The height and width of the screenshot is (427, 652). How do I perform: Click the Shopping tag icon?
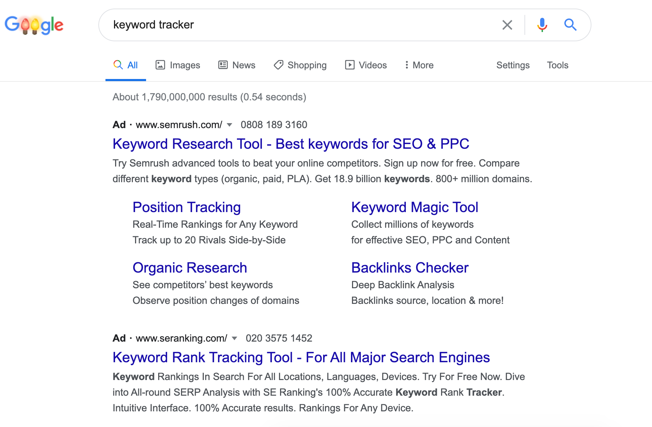[x=278, y=65]
